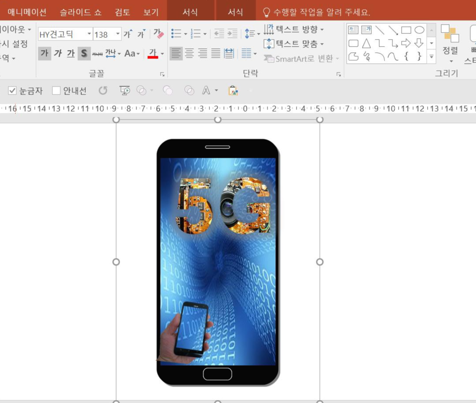The image size is (476, 403).
Task: Toggle italic 가 formatting
Action: pos(57,53)
